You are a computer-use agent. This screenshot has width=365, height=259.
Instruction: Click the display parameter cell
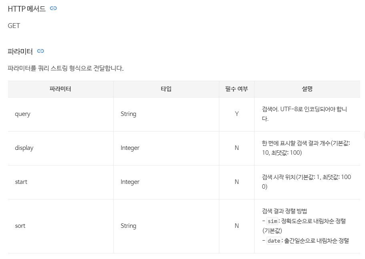pyautogui.click(x=60, y=148)
